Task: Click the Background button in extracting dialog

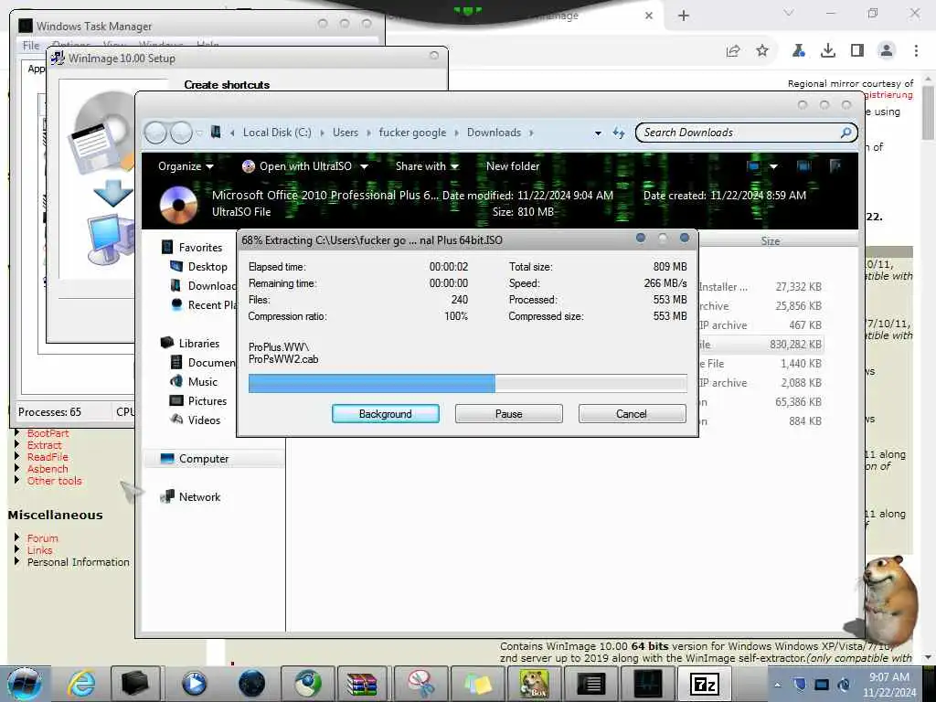Action: (386, 414)
